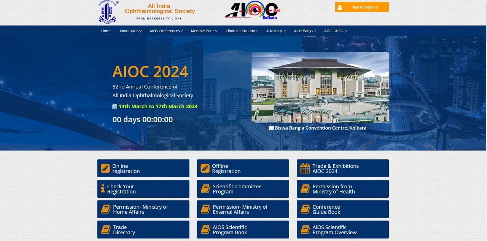This screenshot has height=241, width=487.
Task: Open the Trade Directory link
Action: 143,230
